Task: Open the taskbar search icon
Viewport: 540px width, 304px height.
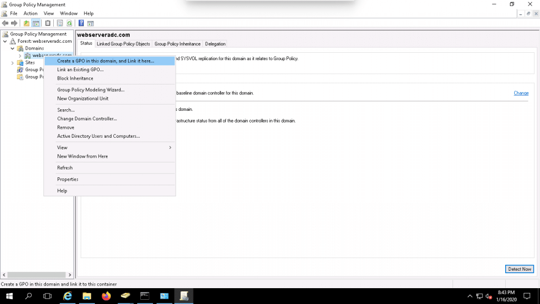Action: (x=28, y=296)
